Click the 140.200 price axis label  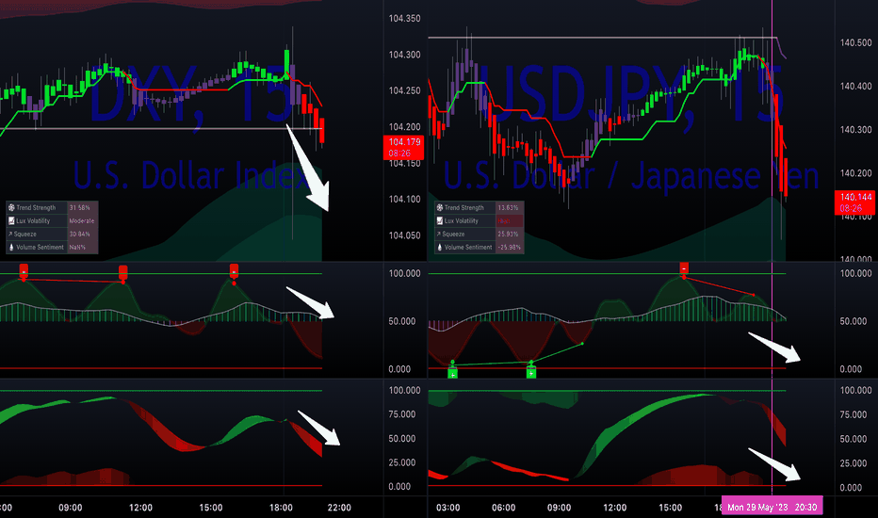pos(855,173)
